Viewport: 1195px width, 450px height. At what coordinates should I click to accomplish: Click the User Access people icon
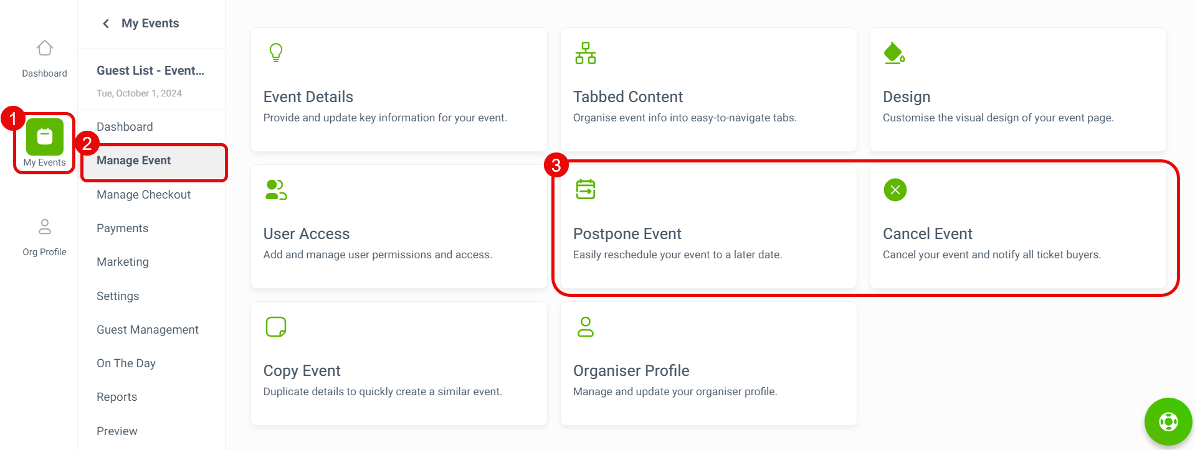[x=276, y=190]
